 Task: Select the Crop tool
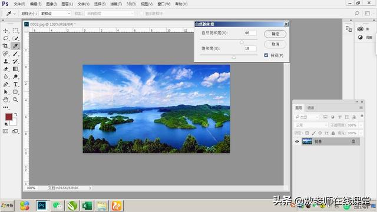click(6, 46)
